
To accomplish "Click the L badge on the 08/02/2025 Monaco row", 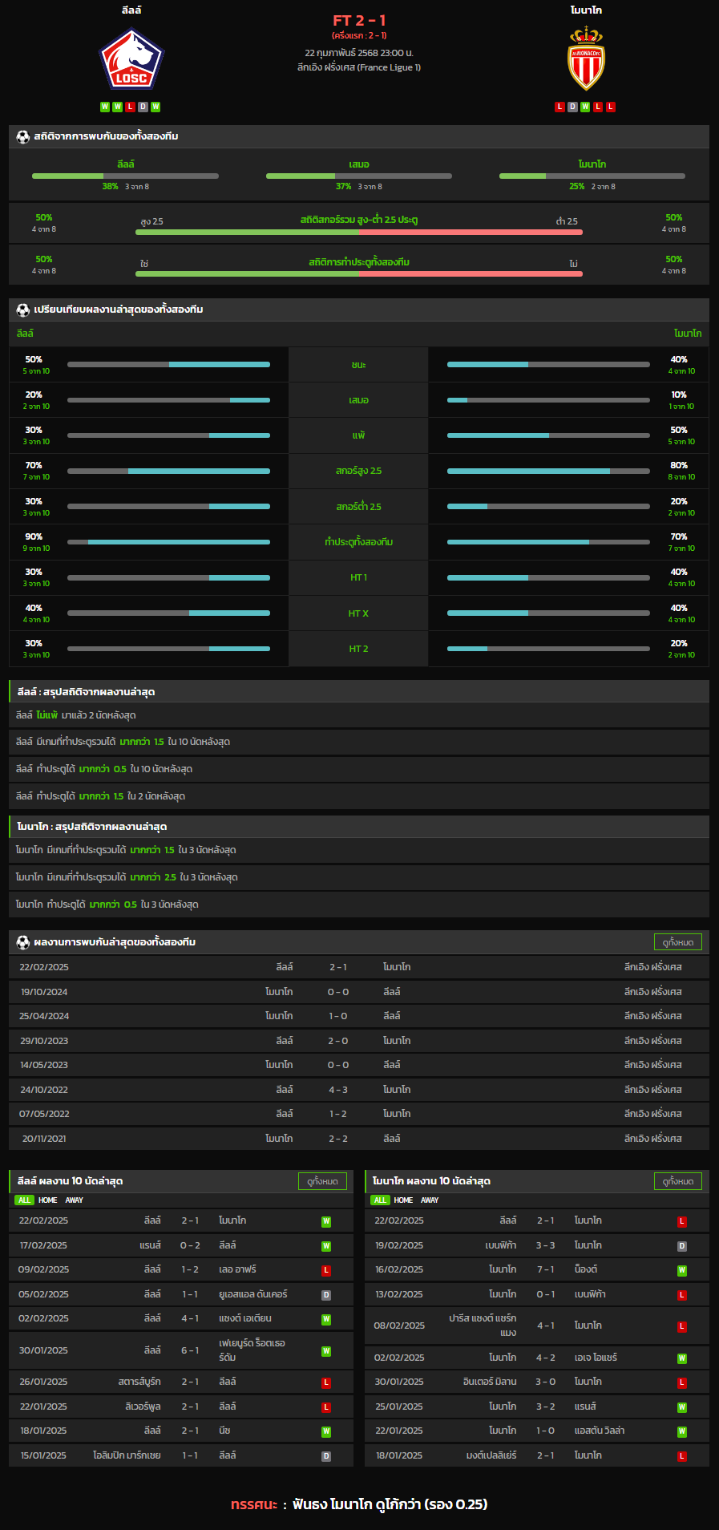I will [682, 1326].
